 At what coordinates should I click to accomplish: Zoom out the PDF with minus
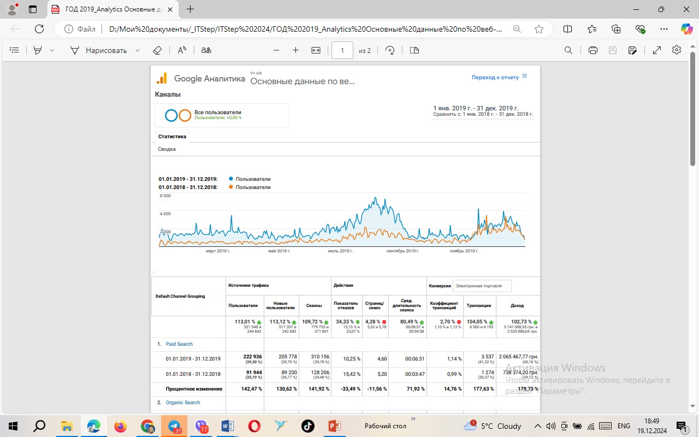pos(276,50)
